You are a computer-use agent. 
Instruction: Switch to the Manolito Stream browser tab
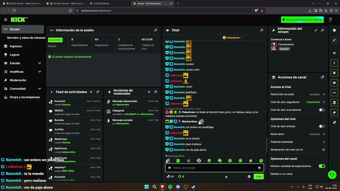click(x=65, y=3)
